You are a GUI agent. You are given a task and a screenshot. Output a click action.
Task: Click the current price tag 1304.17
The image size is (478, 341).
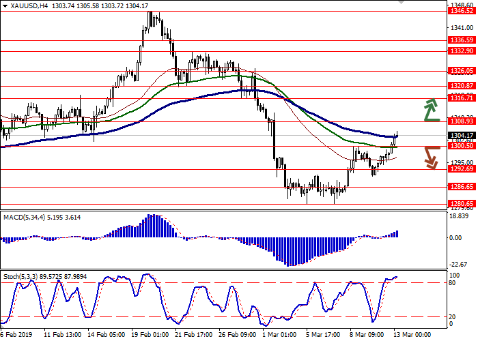[x=461, y=135]
